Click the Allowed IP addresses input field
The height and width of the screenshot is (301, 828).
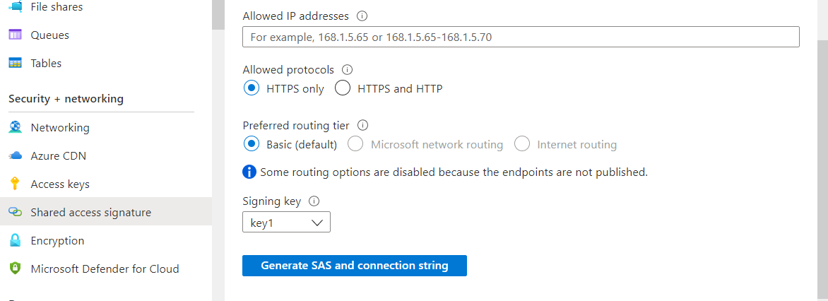point(521,37)
